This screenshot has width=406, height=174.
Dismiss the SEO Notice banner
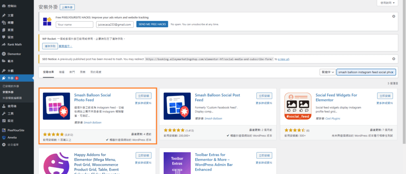[393, 59]
